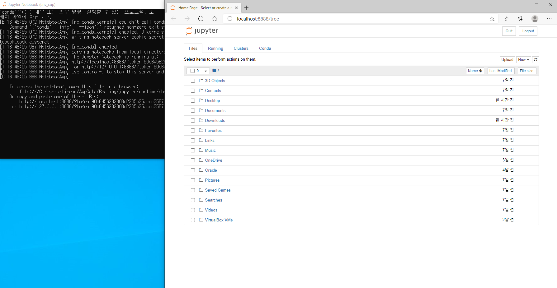Click the Quit button
Image resolution: width=557 pixels, height=288 pixels.
(509, 31)
